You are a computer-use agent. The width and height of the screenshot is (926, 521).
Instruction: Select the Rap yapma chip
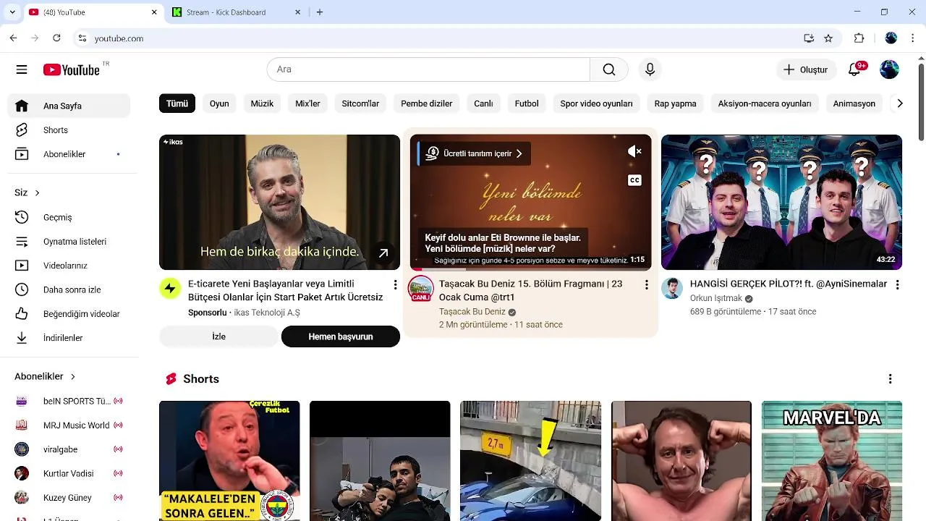click(675, 103)
